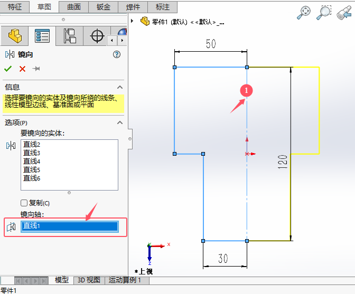Step to next bottom tab arrow
Screen dimensions: 355x294
pos(35,281)
